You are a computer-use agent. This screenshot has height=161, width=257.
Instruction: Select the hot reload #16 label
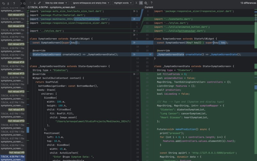[16, 26]
